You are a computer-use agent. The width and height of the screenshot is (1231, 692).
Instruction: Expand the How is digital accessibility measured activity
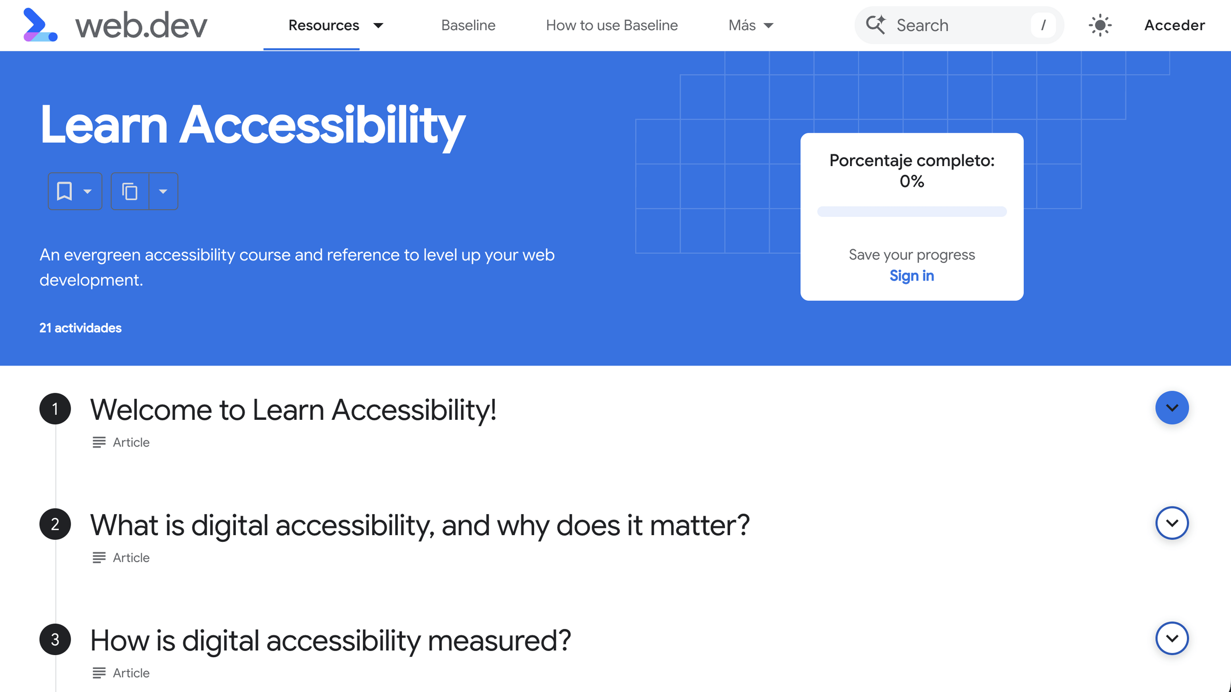[x=1172, y=639]
